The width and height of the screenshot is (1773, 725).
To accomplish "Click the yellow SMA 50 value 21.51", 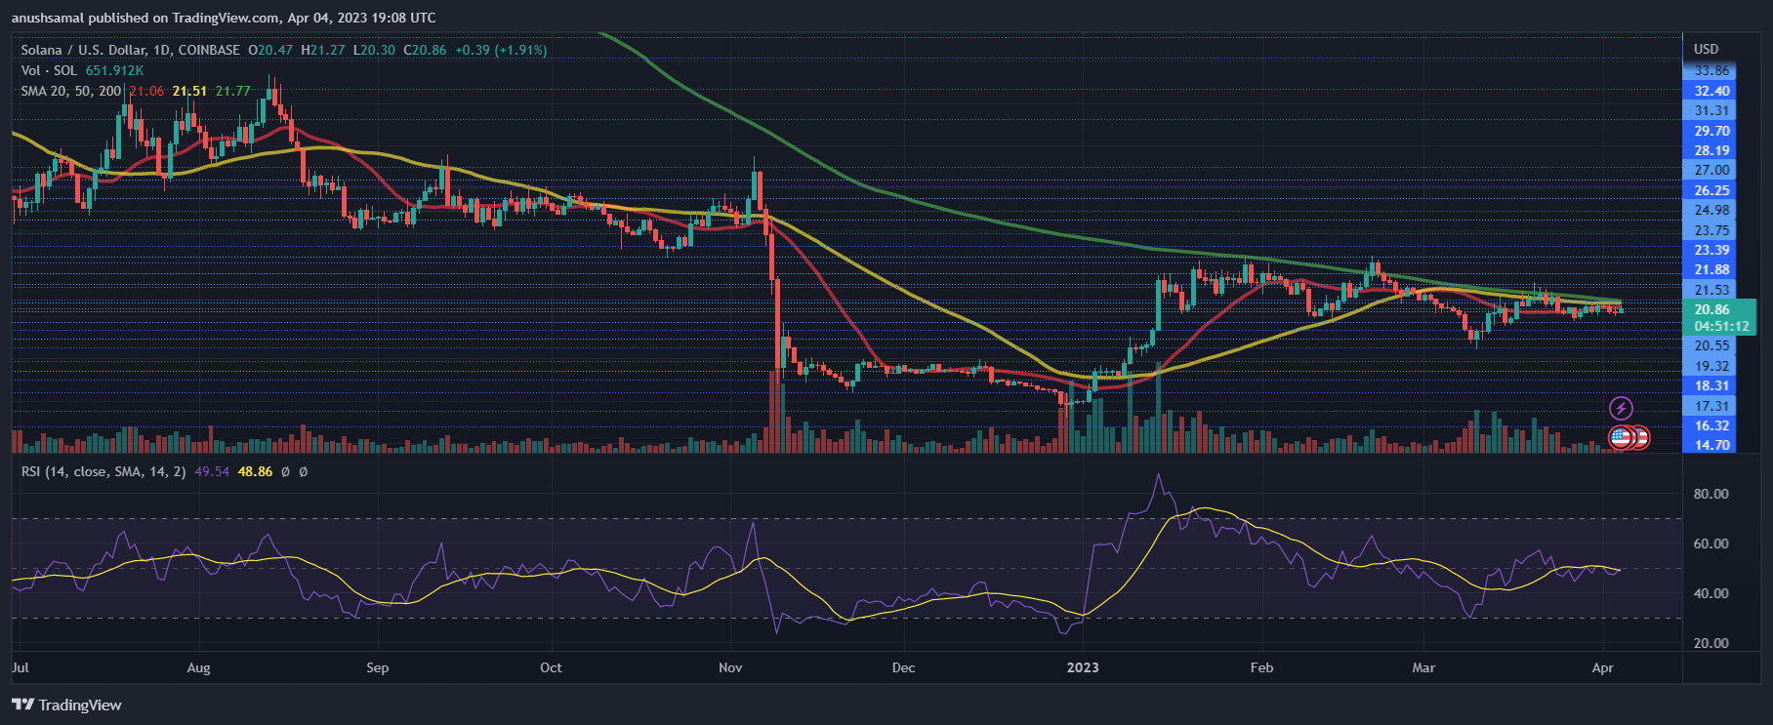I will (189, 91).
